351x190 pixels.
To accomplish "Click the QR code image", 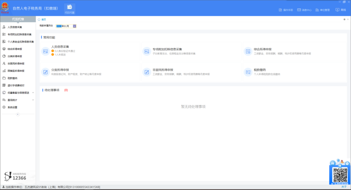I will pos(340,175).
